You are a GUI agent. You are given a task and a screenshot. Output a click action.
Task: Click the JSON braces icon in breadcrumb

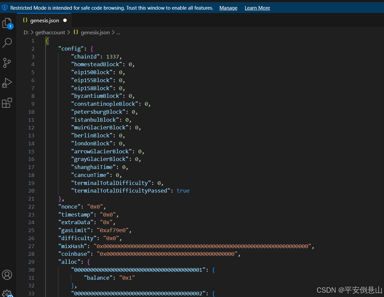pyautogui.click(x=76, y=32)
